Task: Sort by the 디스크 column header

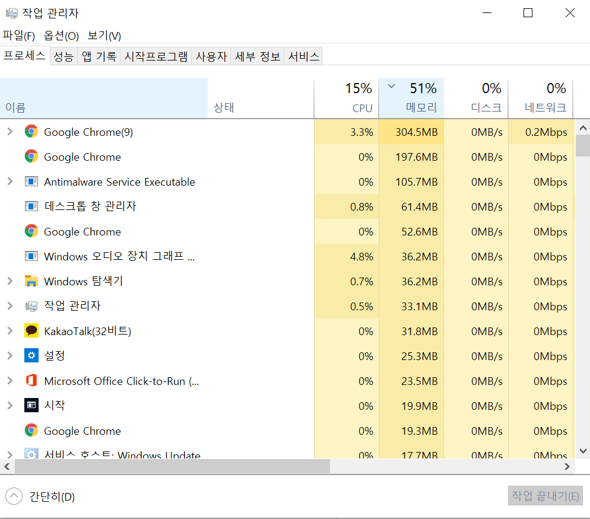Action: coord(476,98)
